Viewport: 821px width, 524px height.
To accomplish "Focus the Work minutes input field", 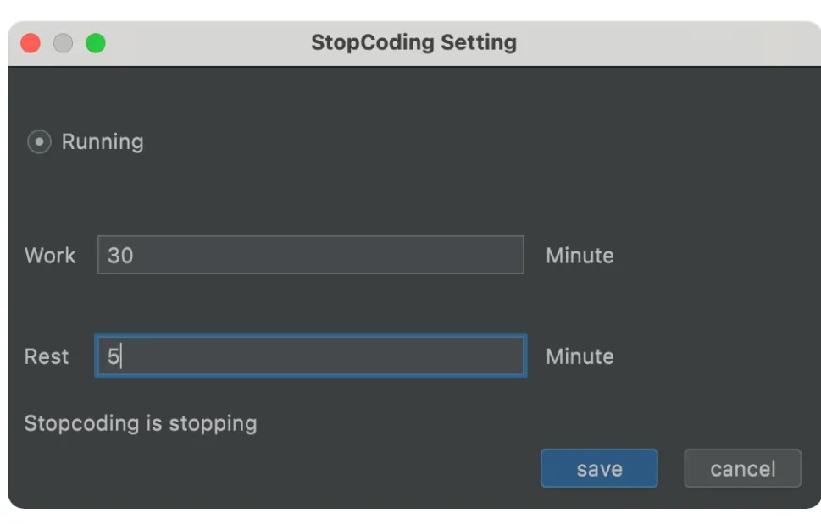I will point(310,255).
